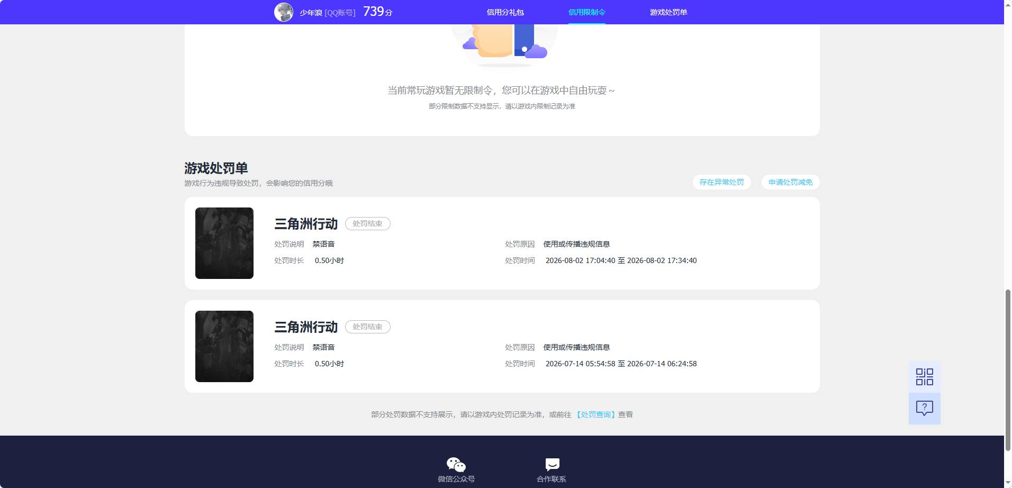The image size is (1012, 488).
Task: Click 三角洲行动 title in 2026-07-14 record
Action: [x=306, y=327]
